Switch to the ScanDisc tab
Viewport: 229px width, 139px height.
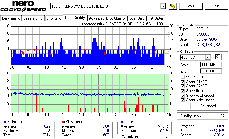(137, 18)
